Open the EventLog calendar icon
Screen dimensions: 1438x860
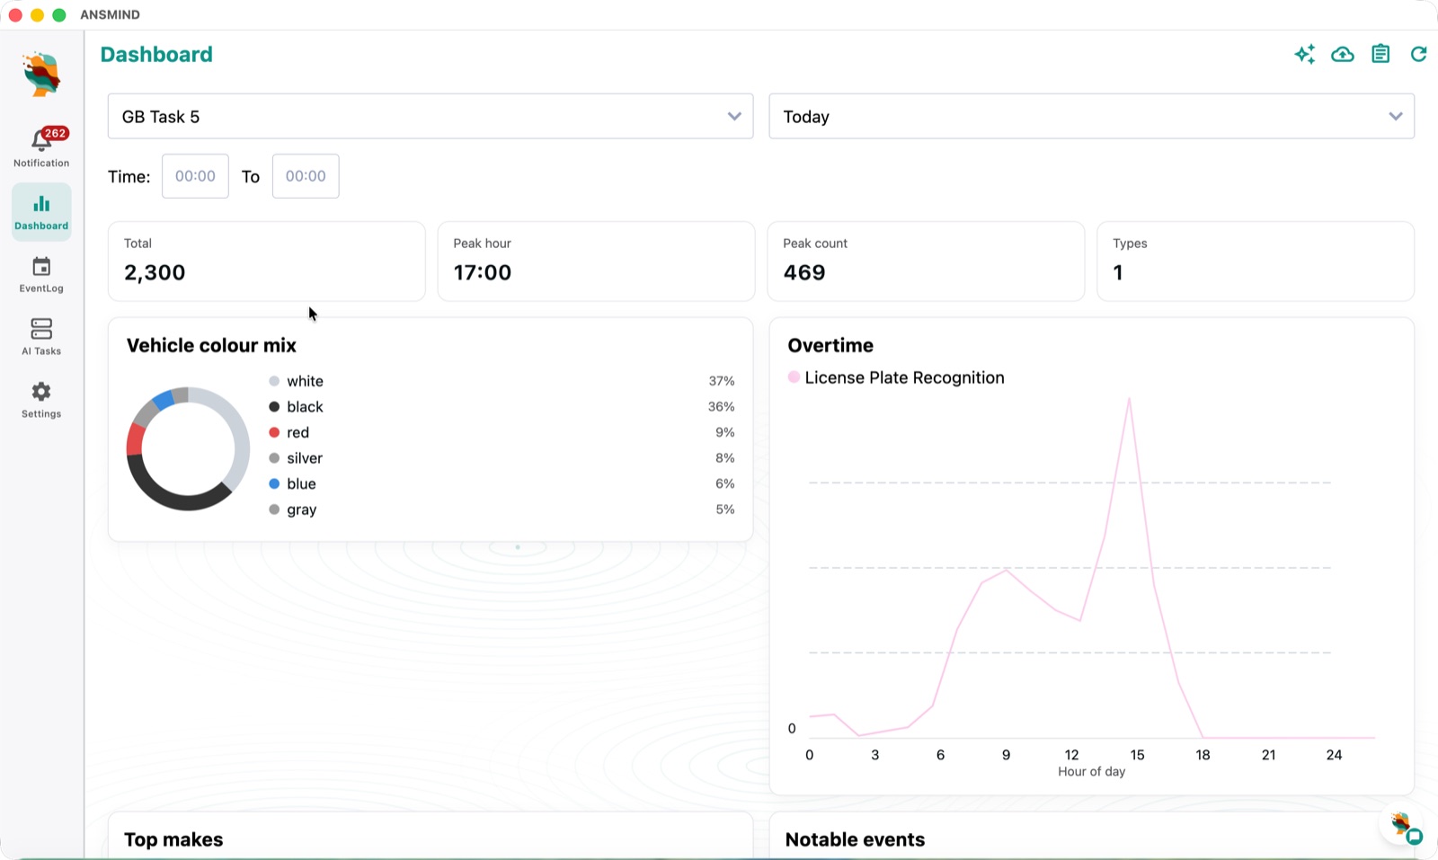click(x=41, y=267)
